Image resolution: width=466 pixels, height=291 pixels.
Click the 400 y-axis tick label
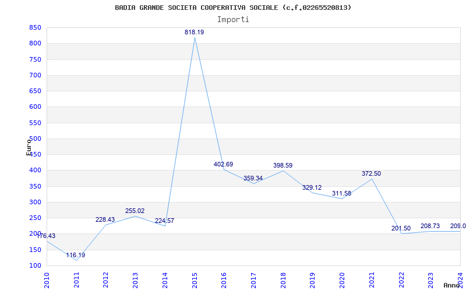pyautogui.click(x=35, y=171)
